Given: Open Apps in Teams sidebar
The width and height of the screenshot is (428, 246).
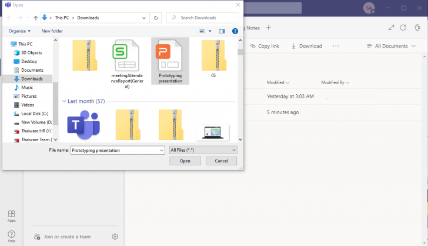Looking at the screenshot, I should point(12,216).
